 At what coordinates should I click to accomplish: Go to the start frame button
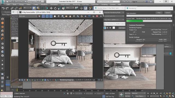[148, 93]
